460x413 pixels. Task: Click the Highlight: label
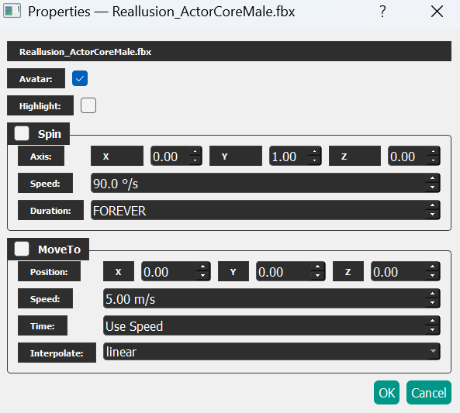point(40,105)
